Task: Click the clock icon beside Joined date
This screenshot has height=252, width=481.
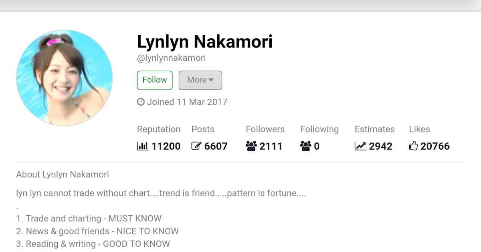Action: tap(141, 102)
